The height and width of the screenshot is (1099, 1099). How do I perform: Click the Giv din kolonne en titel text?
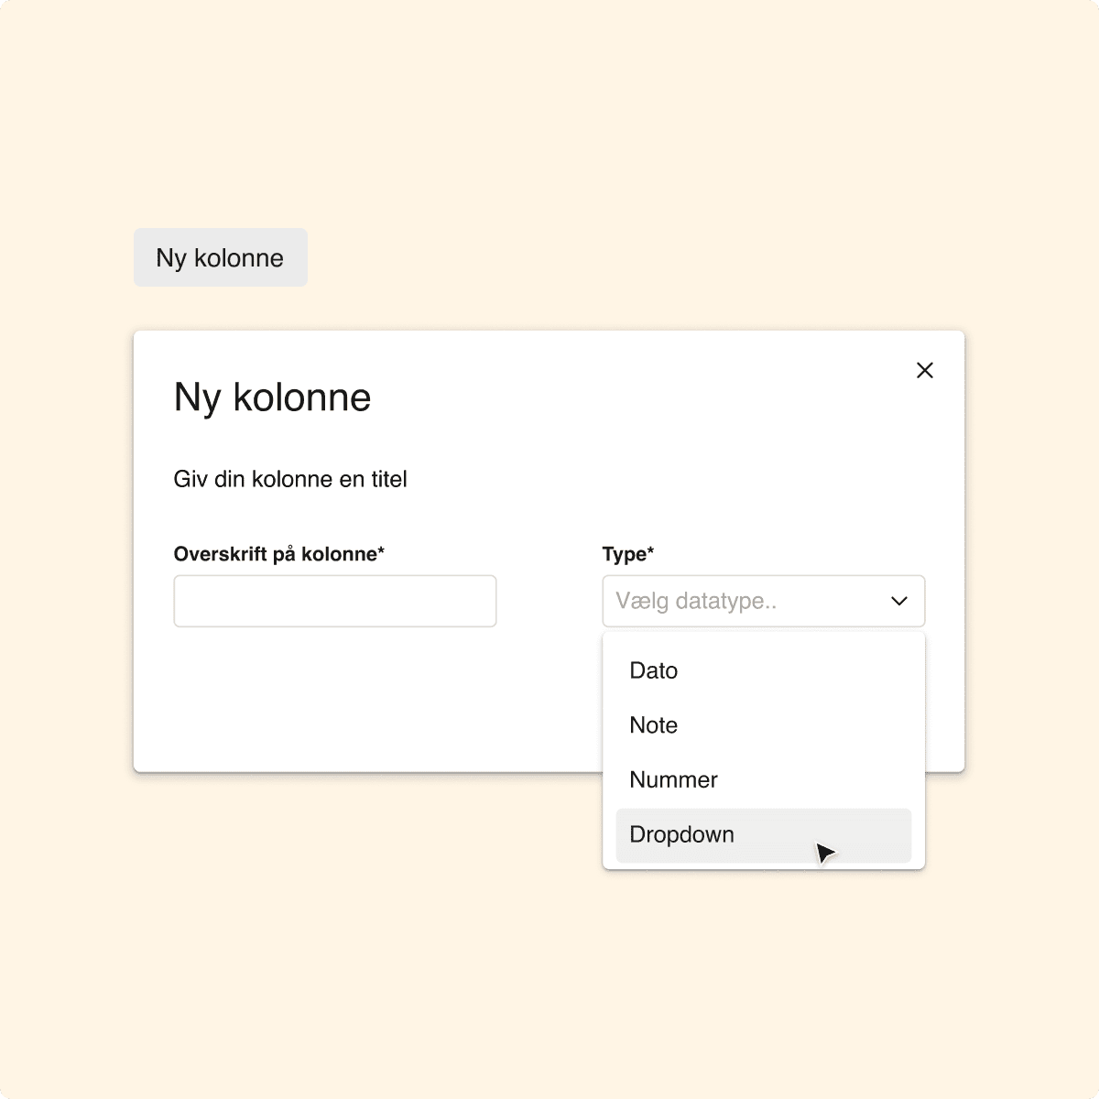289,478
